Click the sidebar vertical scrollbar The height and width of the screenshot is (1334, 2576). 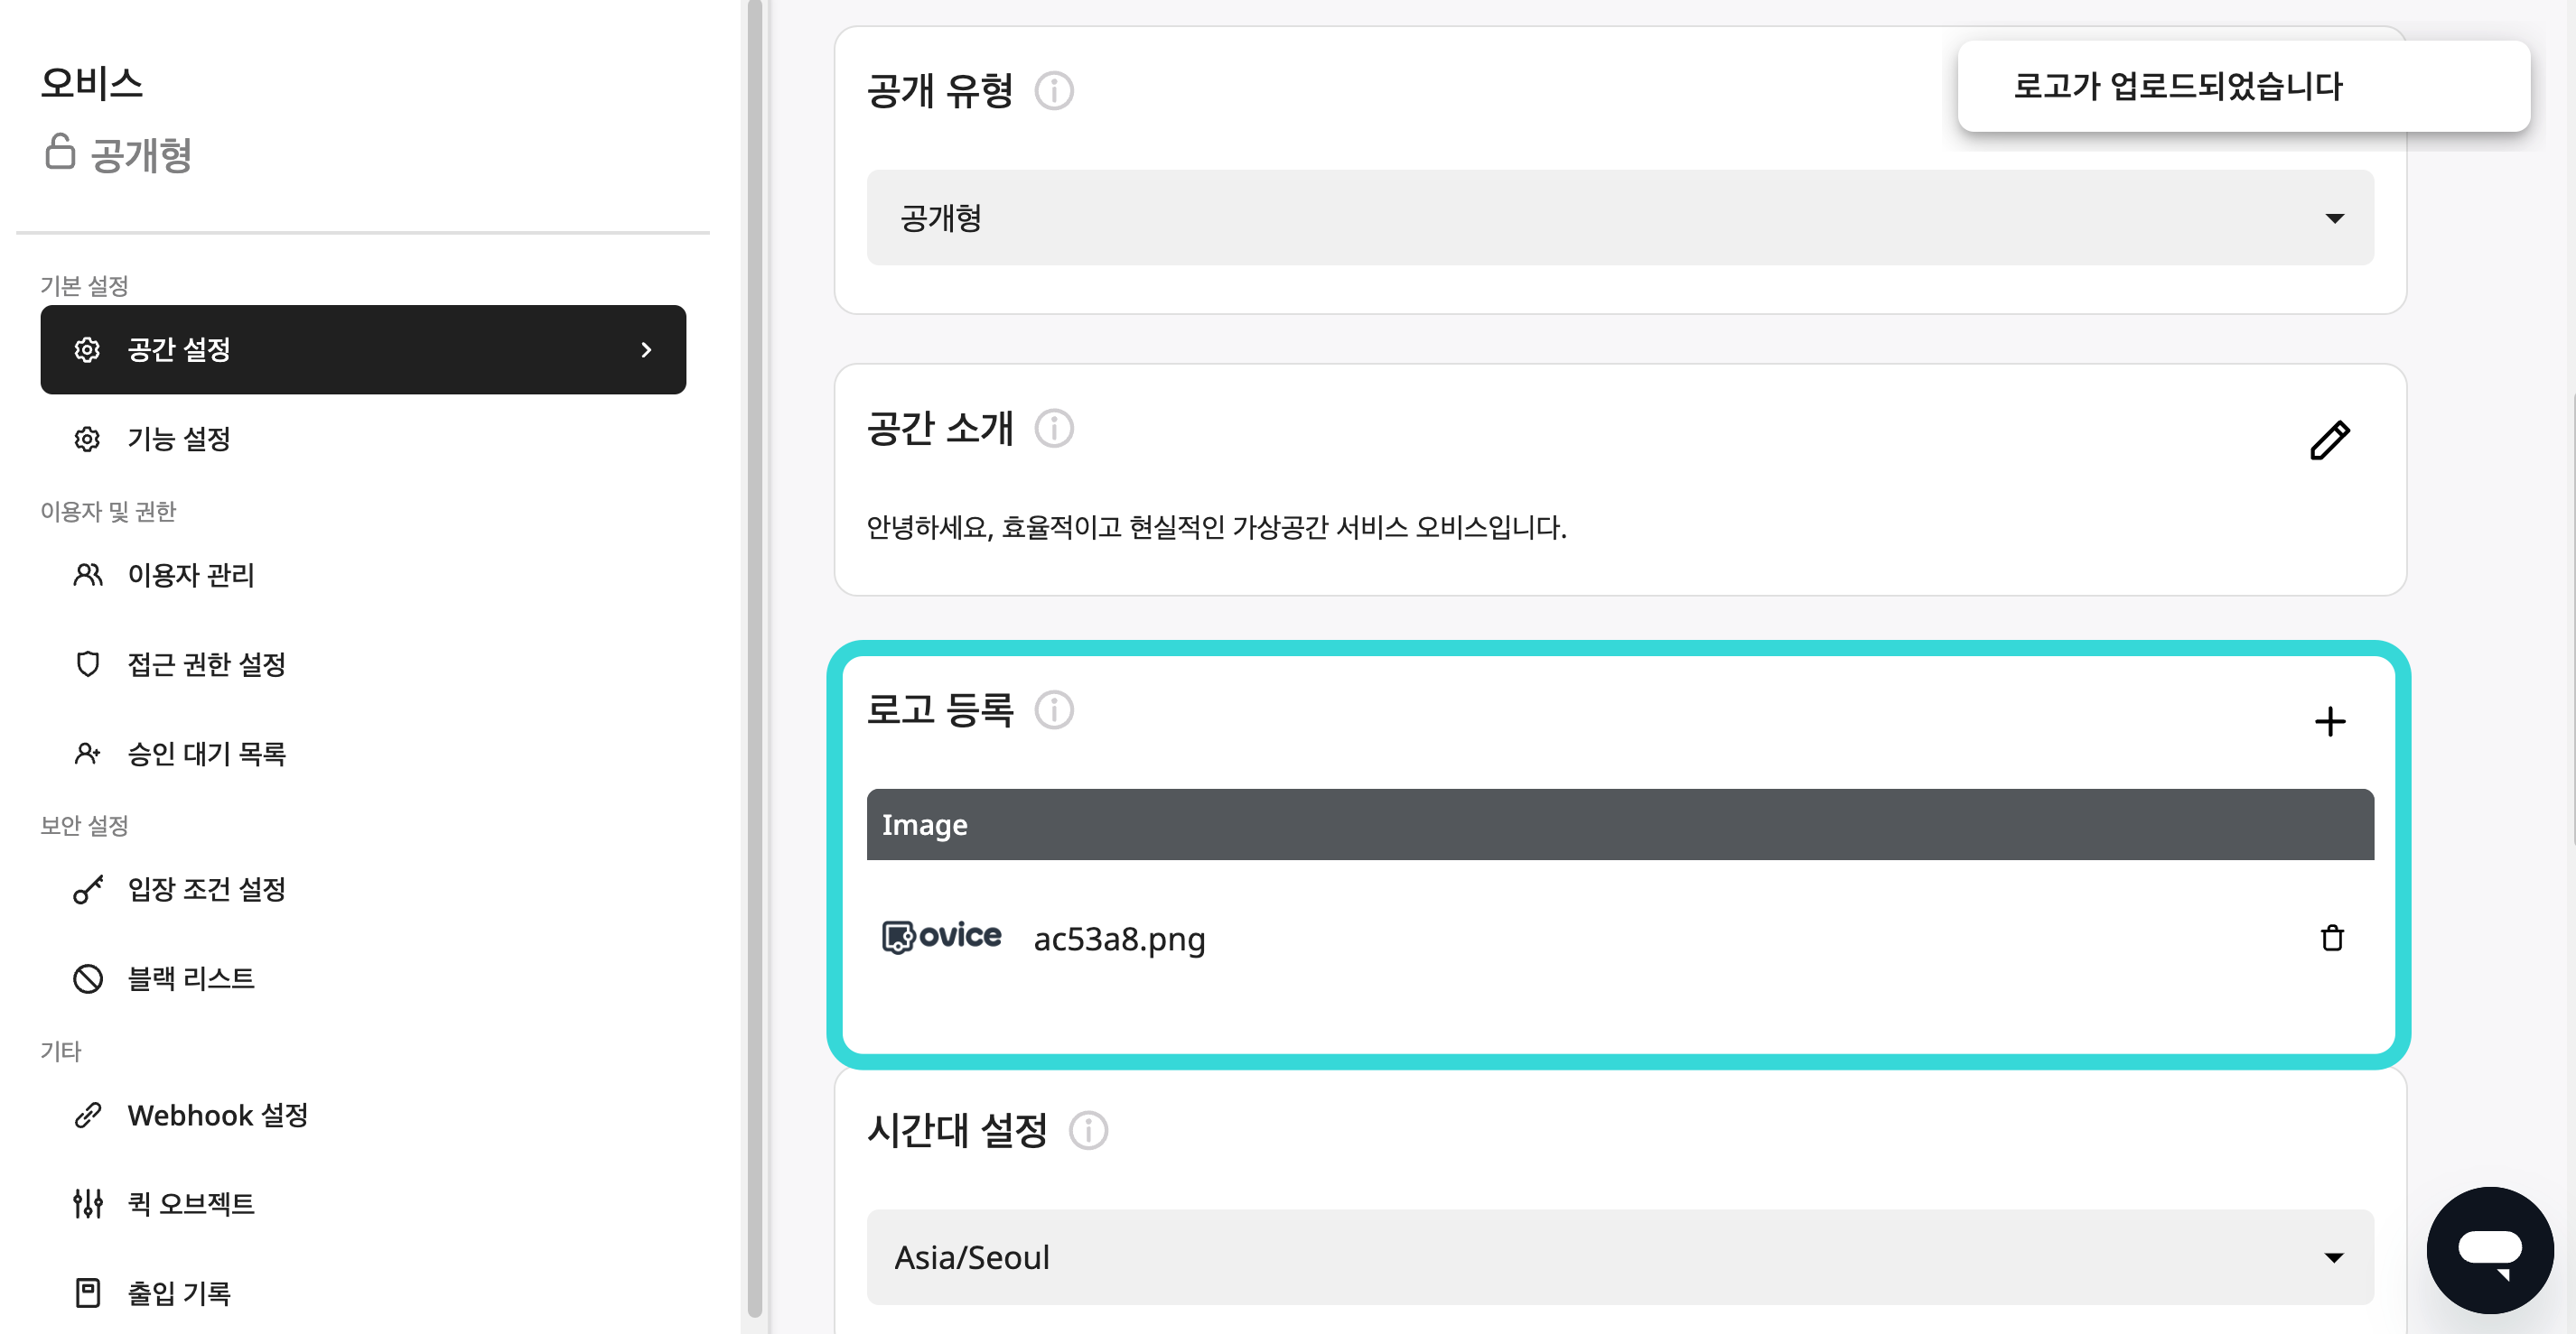[x=755, y=660]
